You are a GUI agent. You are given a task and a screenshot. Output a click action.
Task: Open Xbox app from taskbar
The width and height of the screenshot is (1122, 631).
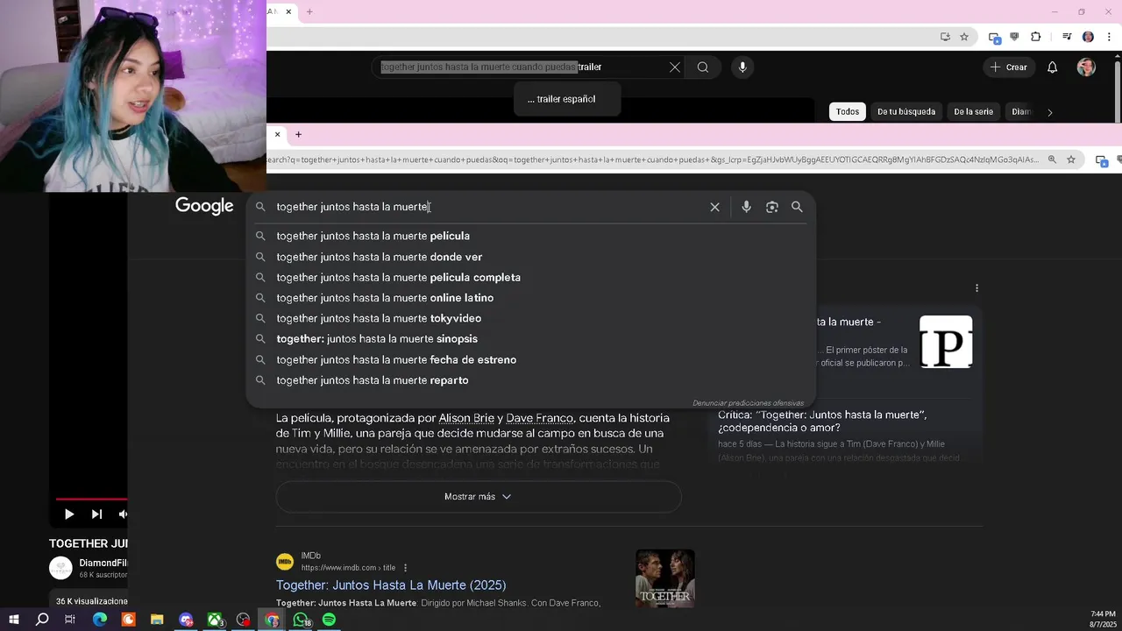(215, 620)
